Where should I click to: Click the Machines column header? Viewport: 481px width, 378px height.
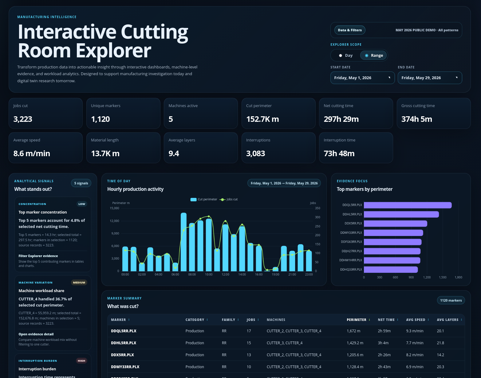point(276,320)
